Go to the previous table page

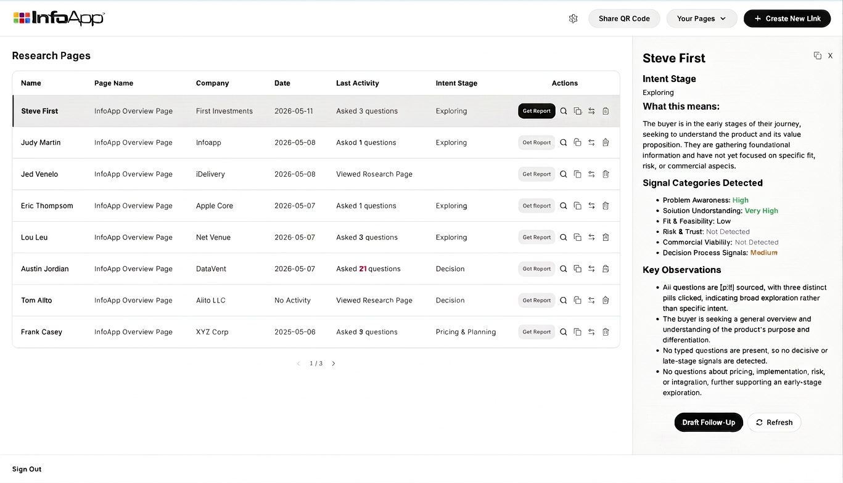(x=298, y=363)
